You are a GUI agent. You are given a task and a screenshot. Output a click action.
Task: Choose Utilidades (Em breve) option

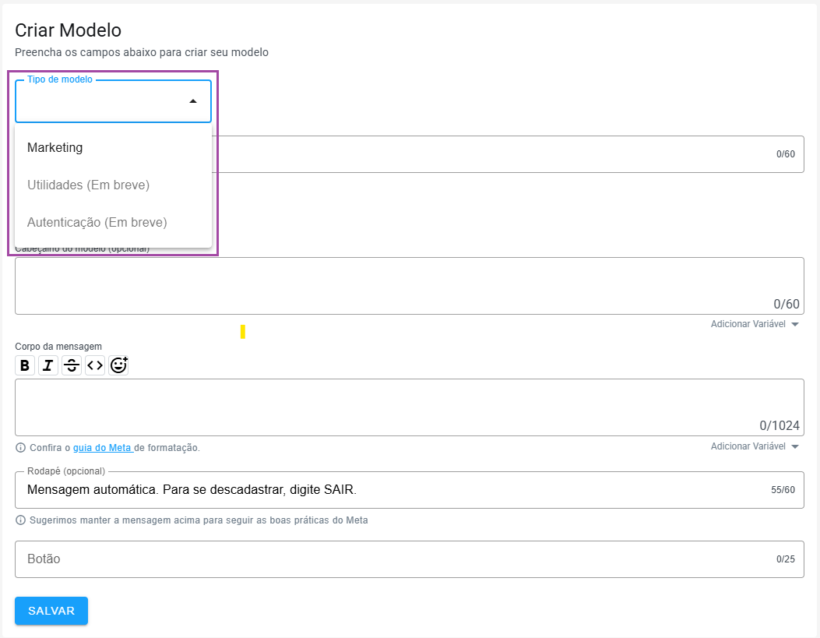pos(114,185)
